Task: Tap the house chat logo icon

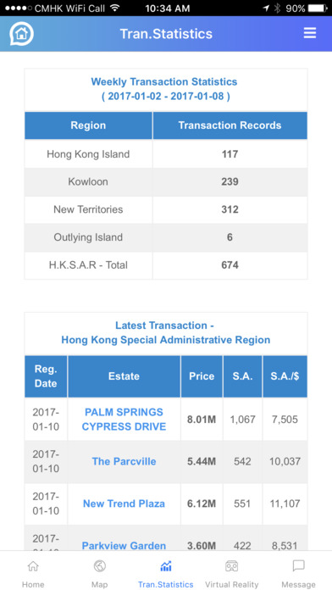Action: click(21, 34)
